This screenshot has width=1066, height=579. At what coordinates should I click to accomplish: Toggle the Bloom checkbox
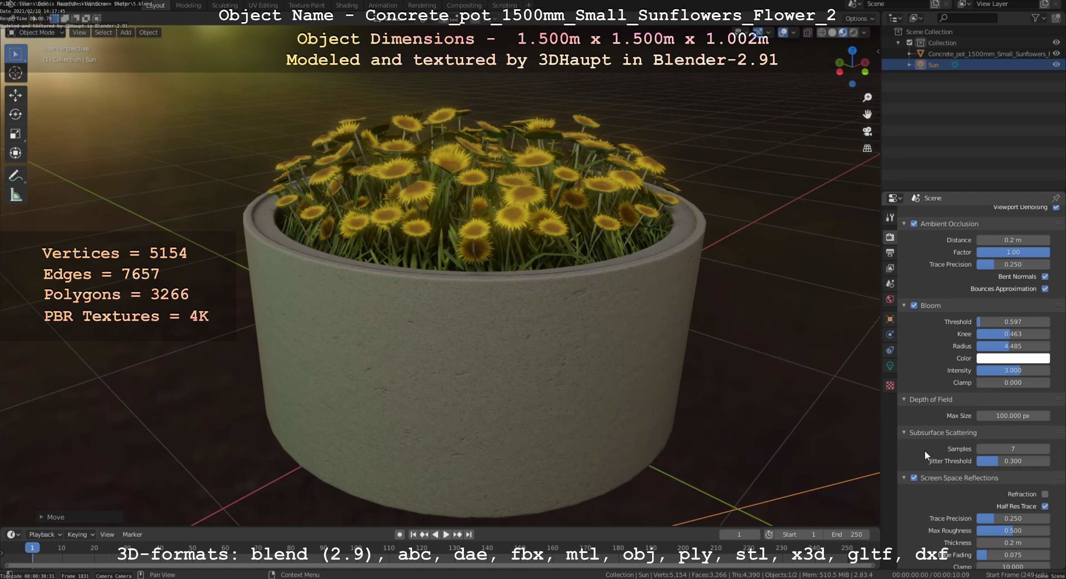point(914,305)
